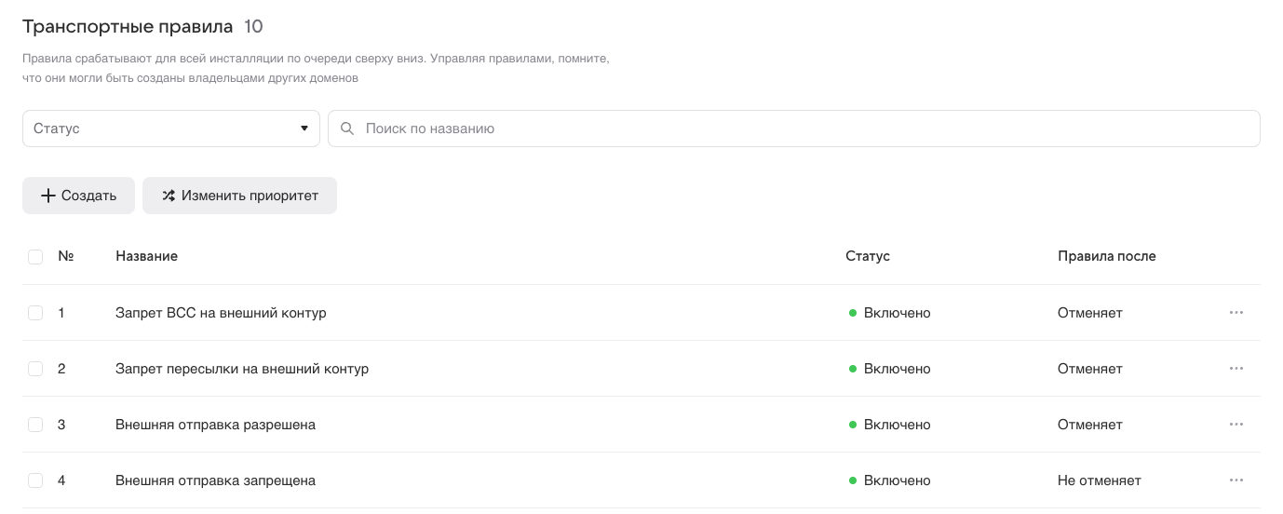
Task: Open the three-dot menu for rule 4
Action: tap(1236, 480)
